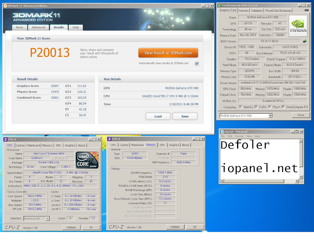Viewport: 314px width, 242px height.
Task: Toggle the CUDA checkbox in GPU-Z
Action: click(x=256, y=107)
